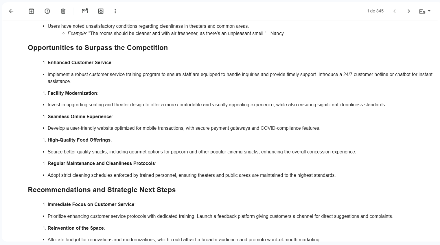Delete the email with trash icon
440x245 pixels.
coord(63,11)
